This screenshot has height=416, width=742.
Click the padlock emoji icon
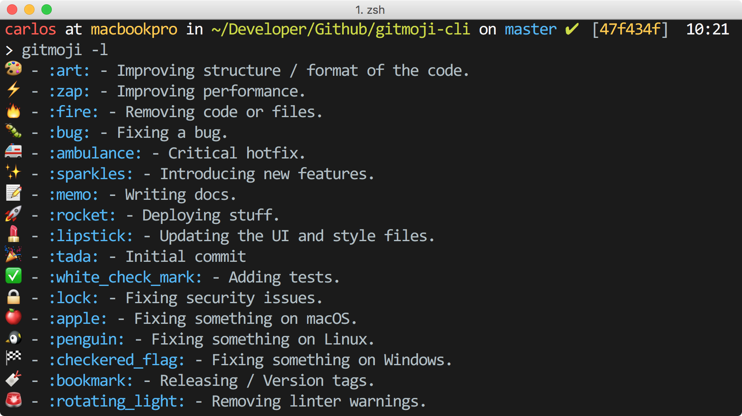click(x=13, y=296)
